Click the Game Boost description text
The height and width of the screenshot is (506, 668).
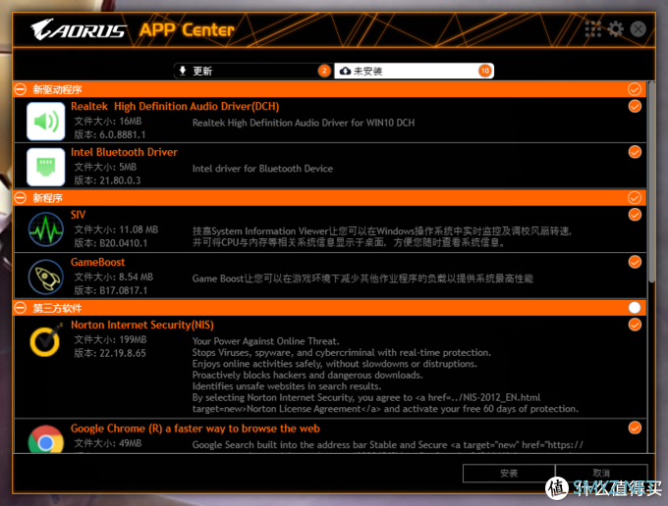point(362,278)
